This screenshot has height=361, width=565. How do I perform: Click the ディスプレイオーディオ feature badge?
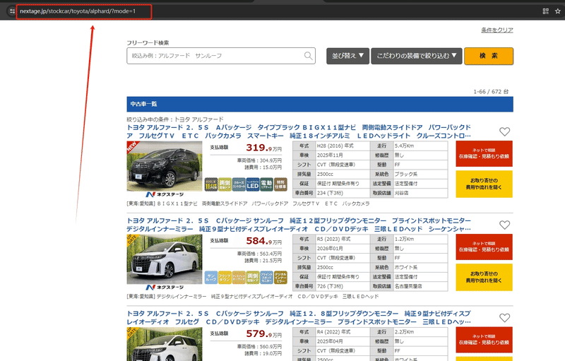click(239, 278)
